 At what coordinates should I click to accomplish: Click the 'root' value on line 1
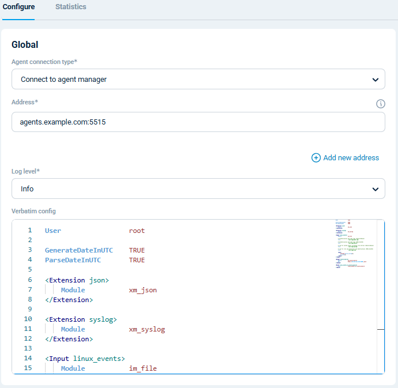pyautogui.click(x=137, y=231)
